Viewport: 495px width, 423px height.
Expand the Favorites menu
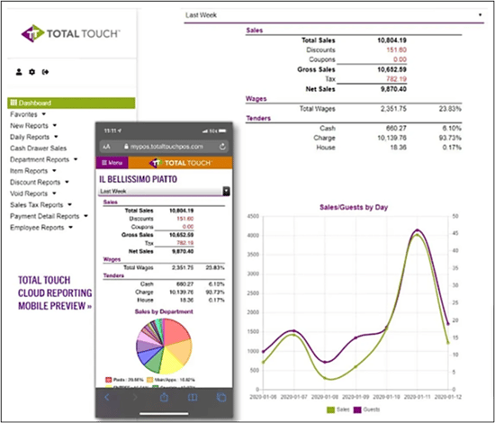(28, 114)
